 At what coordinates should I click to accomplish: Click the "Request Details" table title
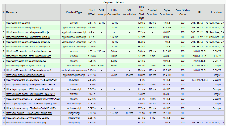pyautogui.click(x=113, y=2)
